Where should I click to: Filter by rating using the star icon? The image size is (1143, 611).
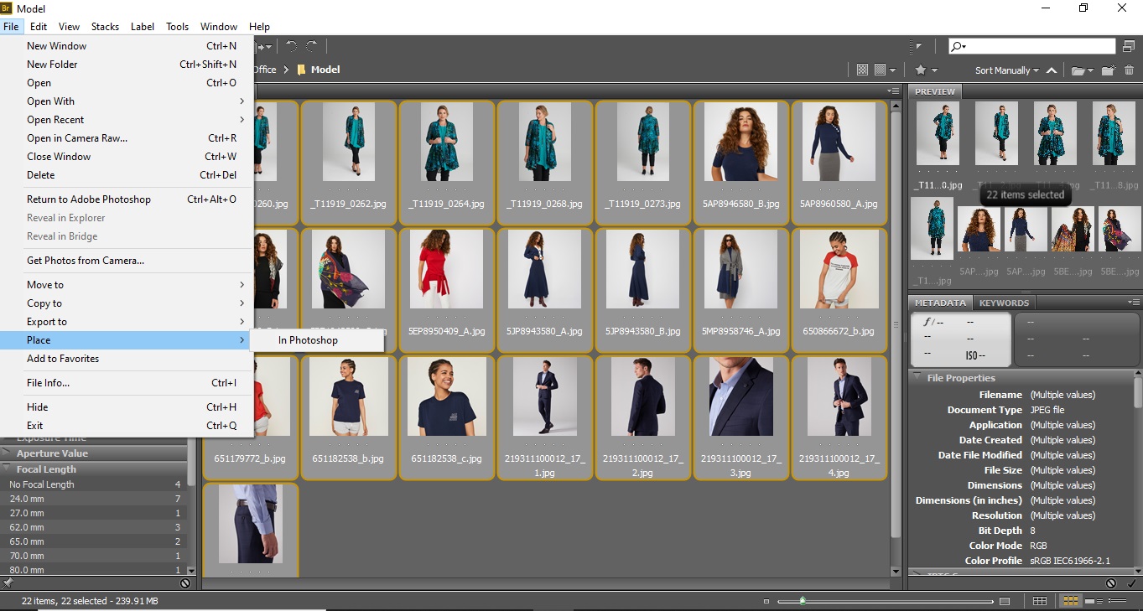tap(920, 70)
